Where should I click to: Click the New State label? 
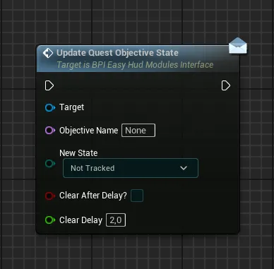tap(78, 153)
